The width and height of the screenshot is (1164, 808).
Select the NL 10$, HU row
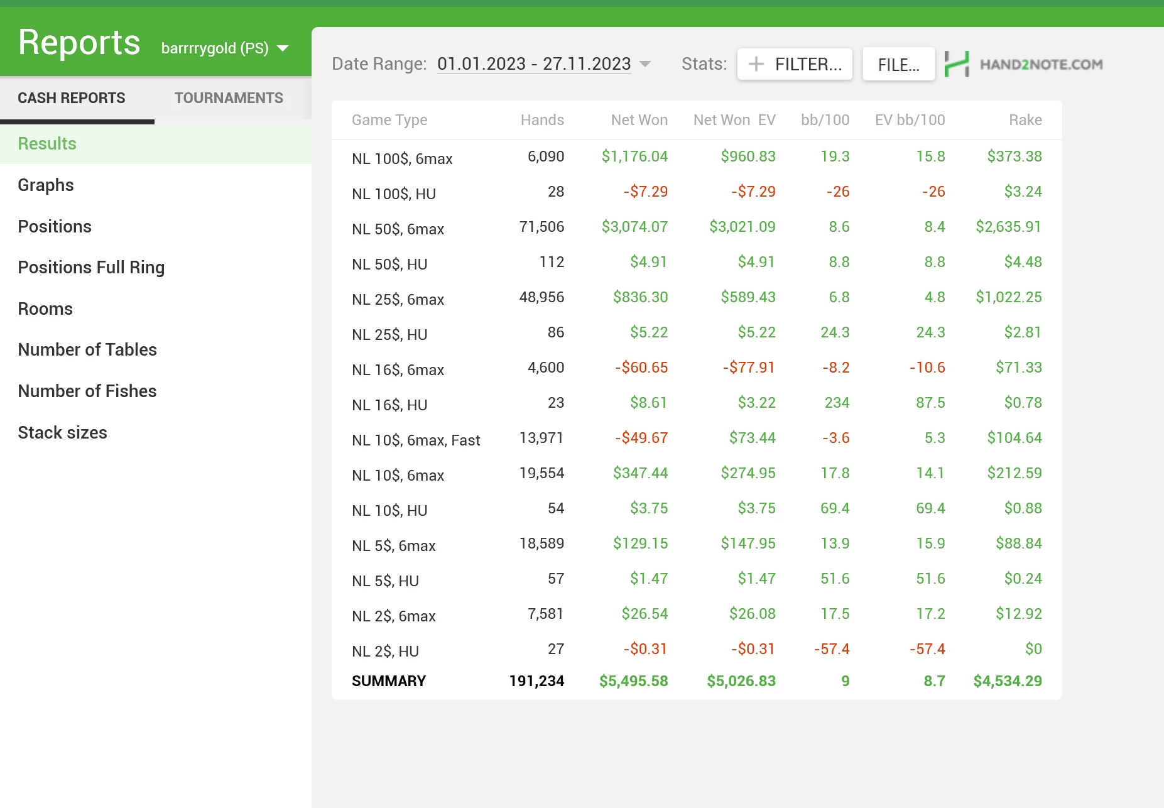click(x=697, y=509)
